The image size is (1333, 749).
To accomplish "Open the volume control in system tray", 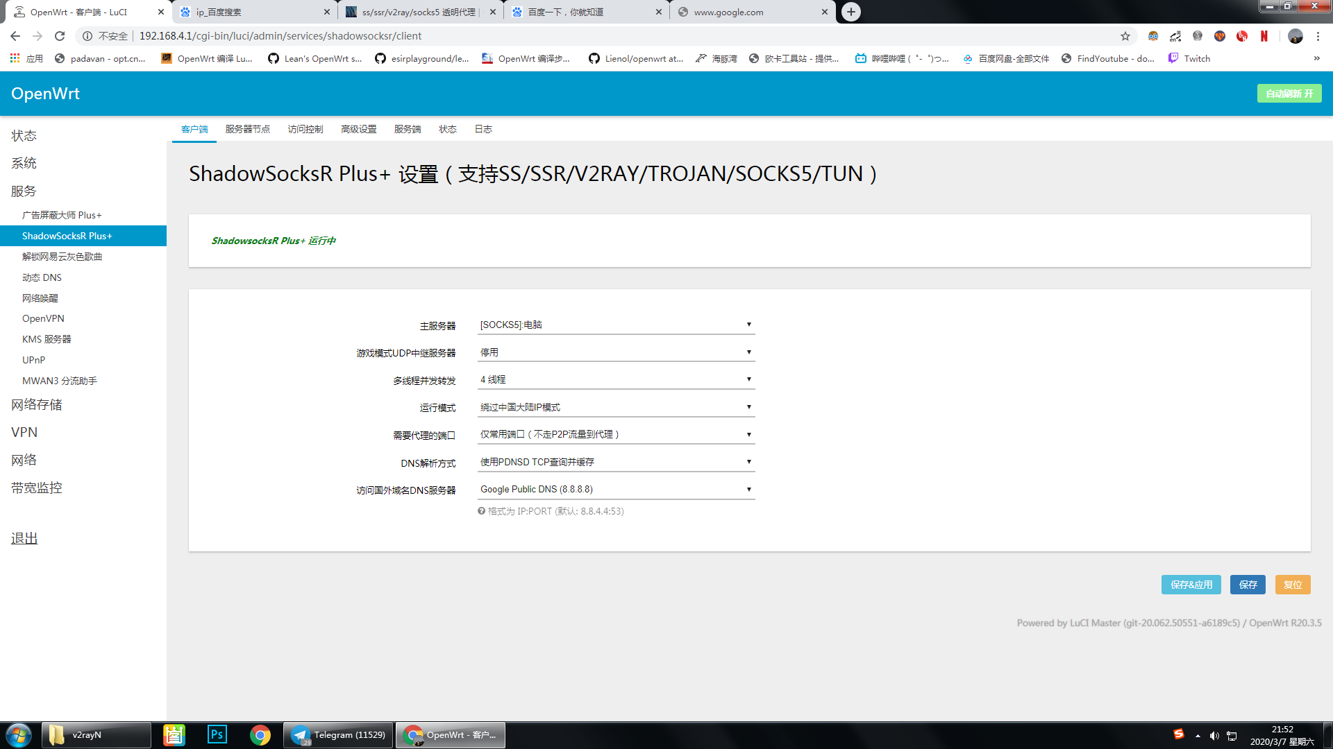I will tap(1214, 735).
